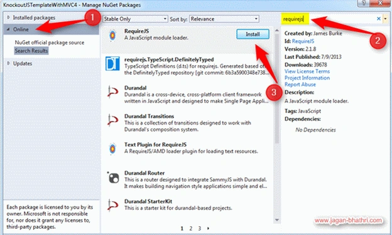Select the Durandal package title
Screen dimensions: 392x235
[135, 88]
